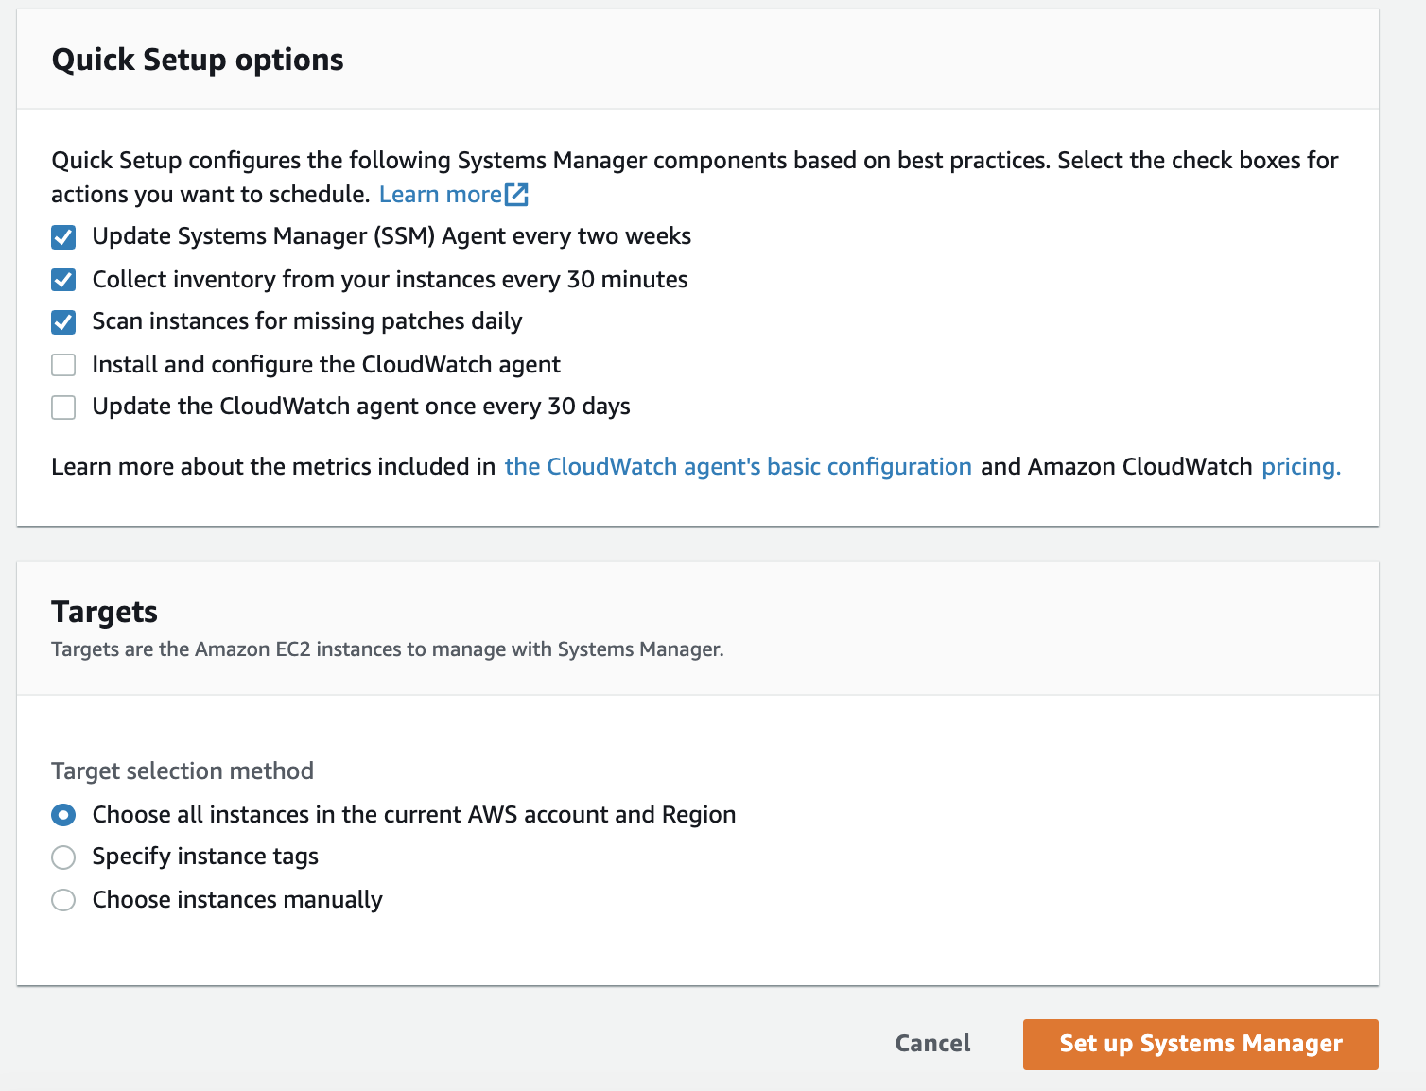Enable Install and configure the CloudWatch agent
The width and height of the screenshot is (1426, 1091).
[62, 364]
